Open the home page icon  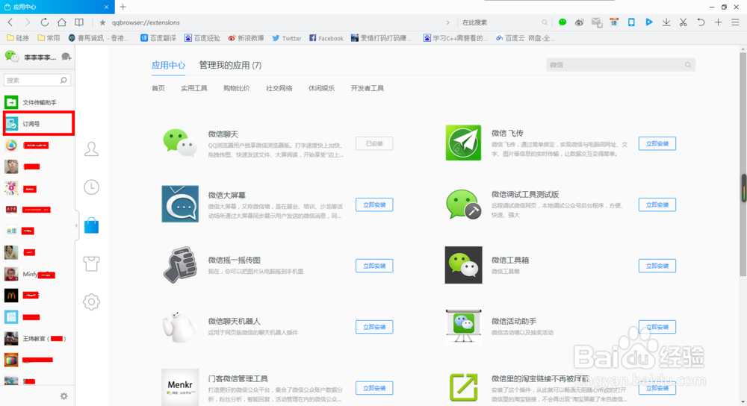[62, 22]
